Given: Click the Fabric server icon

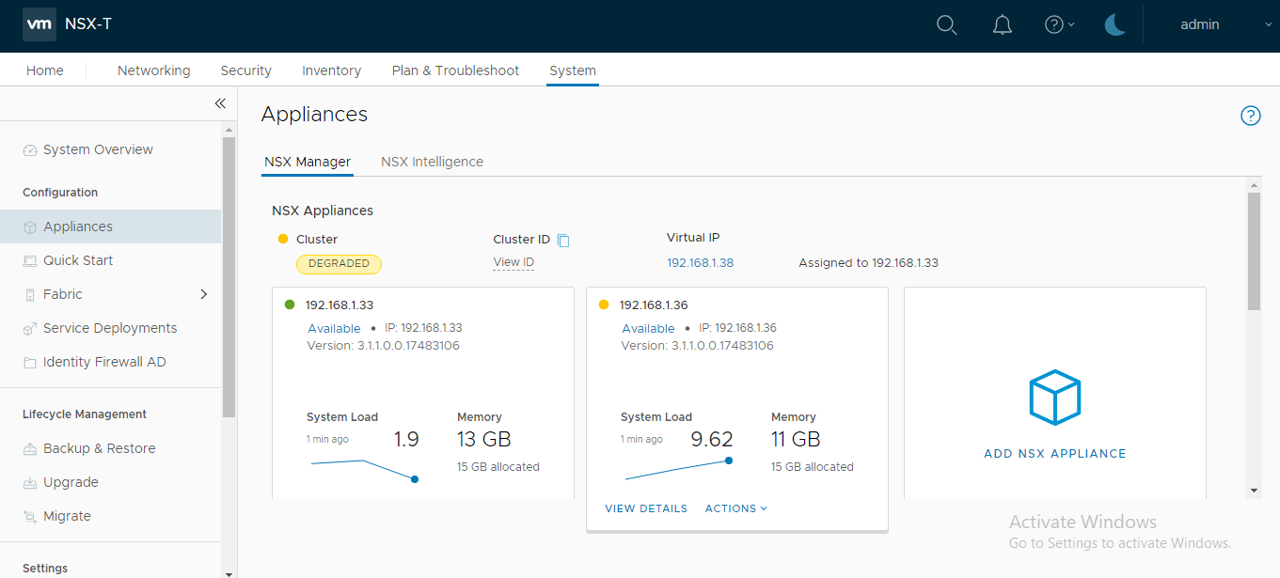Looking at the screenshot, I should click(30, 295).
